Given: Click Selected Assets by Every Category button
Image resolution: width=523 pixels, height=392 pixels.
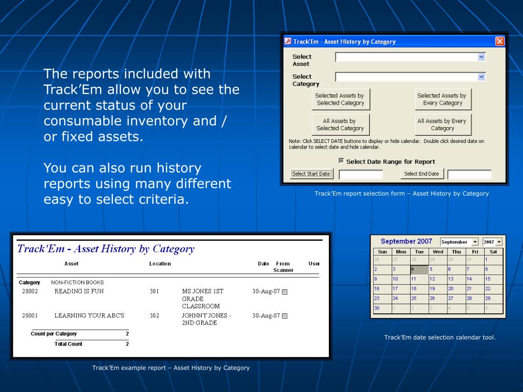Looking at the screenshot, I should point(443,100).
